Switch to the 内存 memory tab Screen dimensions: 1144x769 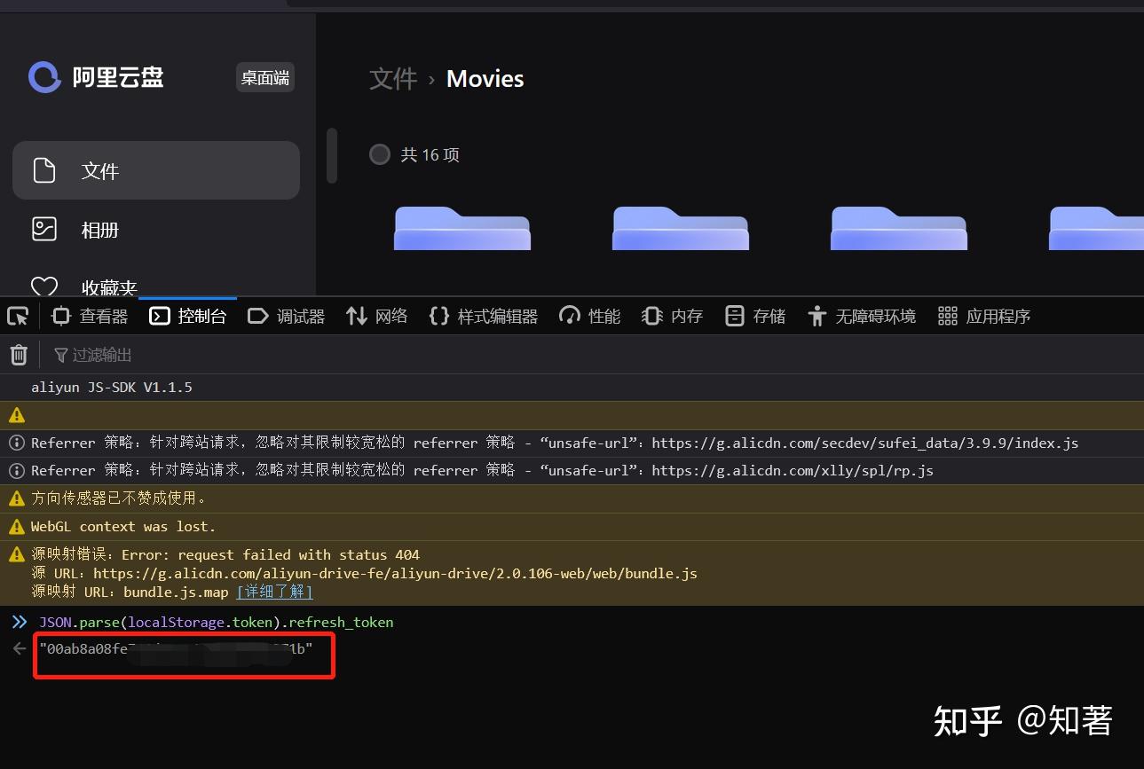[x=673, y=316]
